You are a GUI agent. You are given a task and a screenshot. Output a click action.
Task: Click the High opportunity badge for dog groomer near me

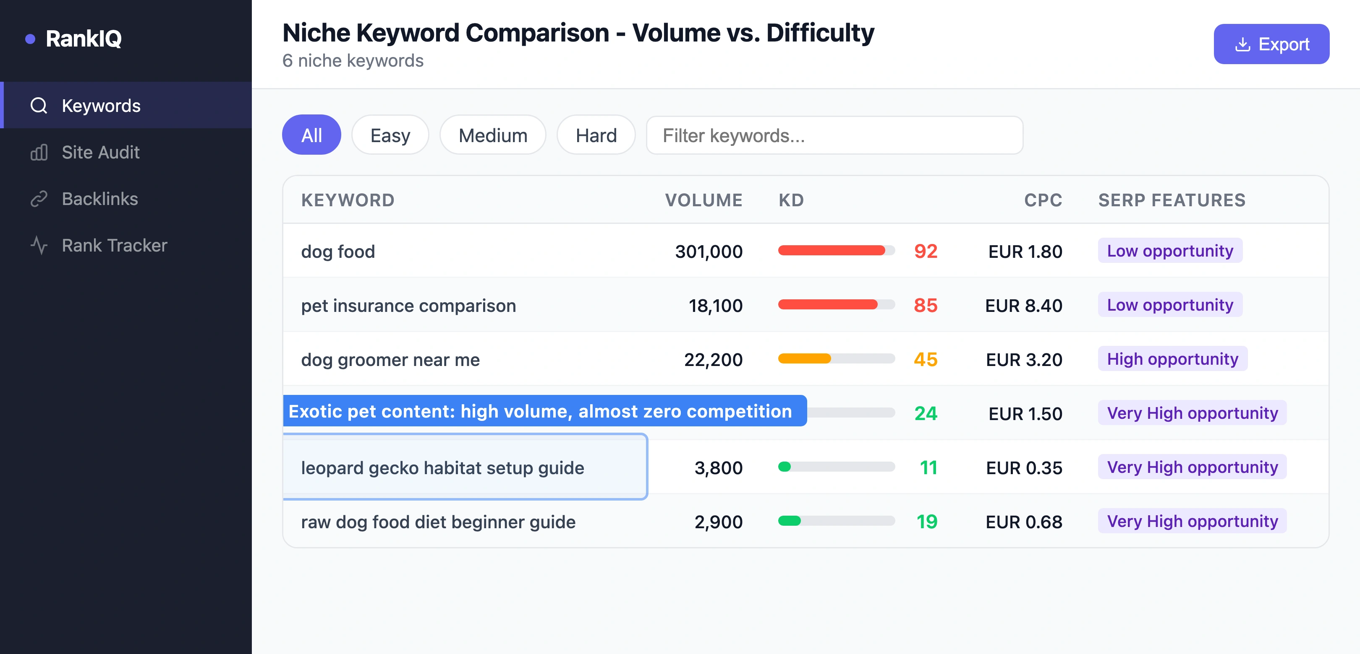pyautogui.click(x=1172, y=359)
